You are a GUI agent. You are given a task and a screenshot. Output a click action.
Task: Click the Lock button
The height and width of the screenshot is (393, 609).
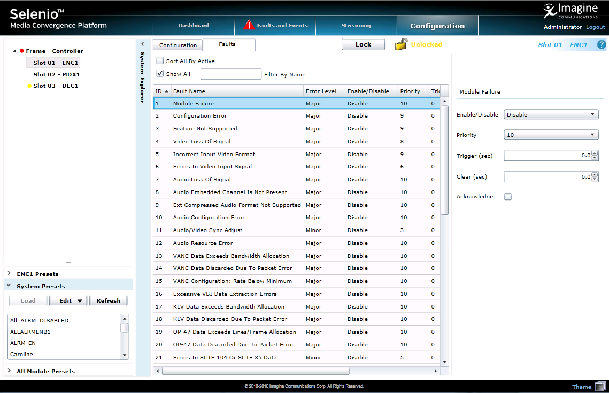[363, 44]
